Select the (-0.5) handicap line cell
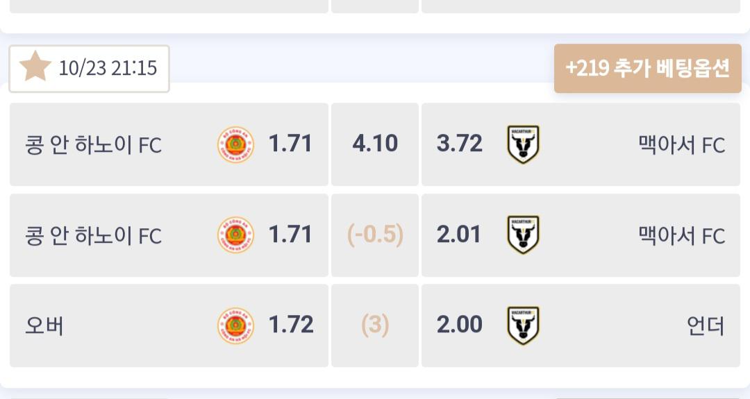This screenshot has height=399, width=750. tap(375, 235)
